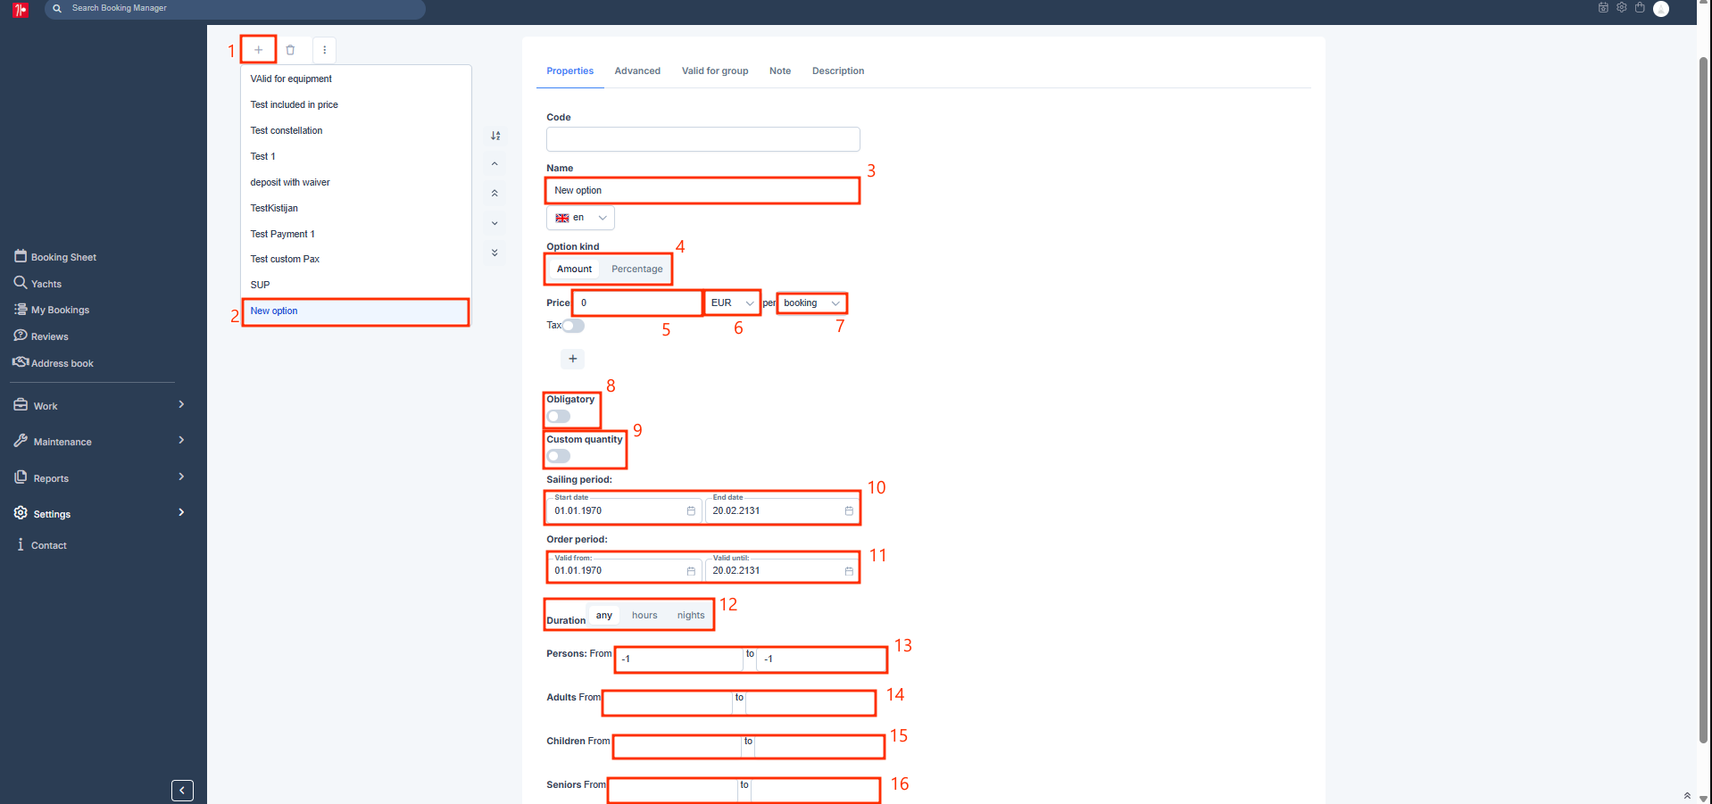Image resolution: width=1712 pixels, height=804 pixels.
Task: Add another price row with the plus button
Action: pyautogui.click(x=572, y=359)
